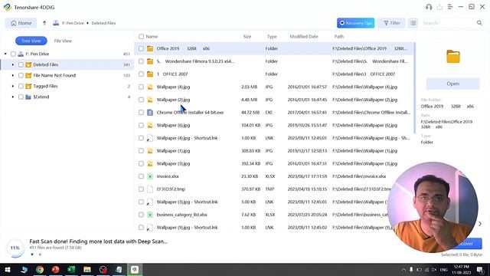
Task: Open the title bar menu icon
Action: click(450, 7)
